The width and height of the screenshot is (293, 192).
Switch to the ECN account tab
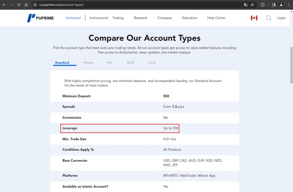(130, 63)
